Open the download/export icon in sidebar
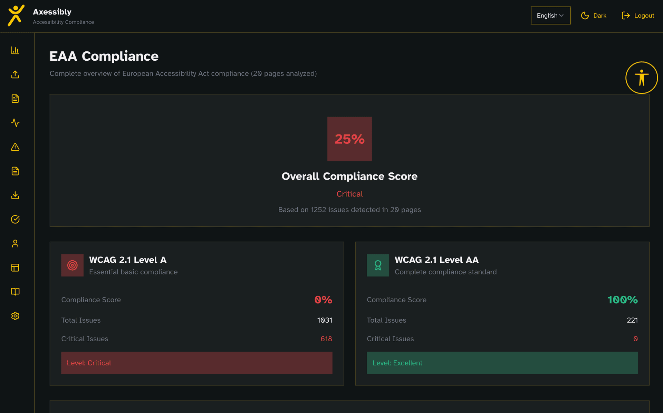The width and height of the screenshot is (663, 413). click(15, 195)
